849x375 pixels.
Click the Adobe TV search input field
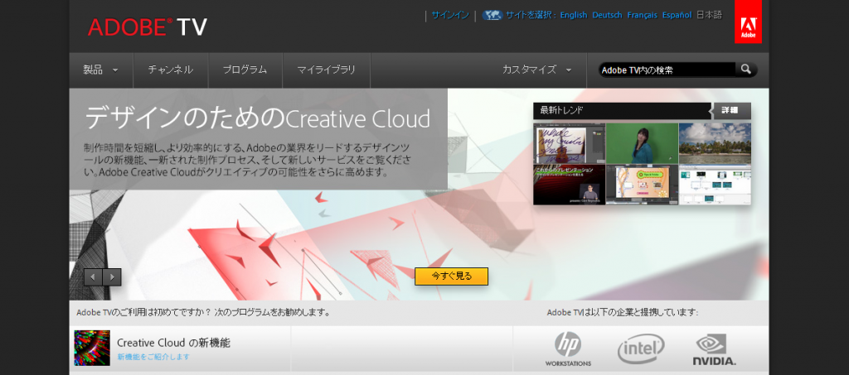click(667, 70)
